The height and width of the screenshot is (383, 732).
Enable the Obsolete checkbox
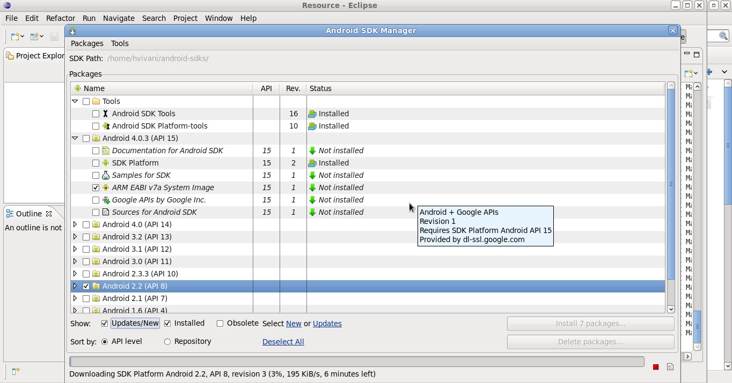pos(220,324)
